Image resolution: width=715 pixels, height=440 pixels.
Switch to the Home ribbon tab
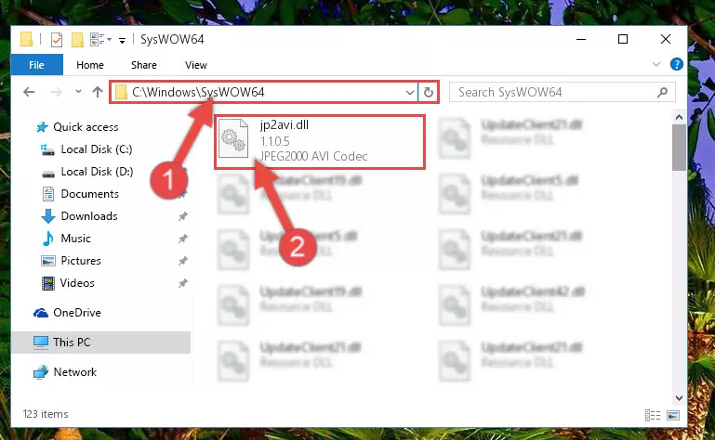point(90,65)
